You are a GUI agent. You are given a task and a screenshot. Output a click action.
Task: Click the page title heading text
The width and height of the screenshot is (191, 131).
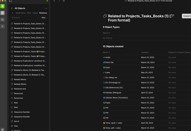click(x=141, y=18)
